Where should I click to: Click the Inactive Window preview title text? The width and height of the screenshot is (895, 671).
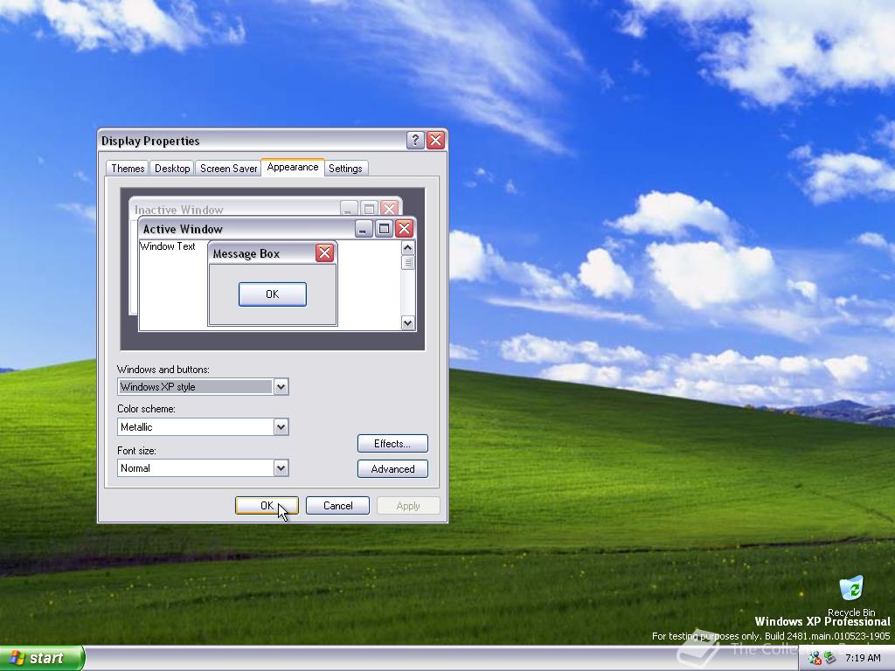click(x=178, y=210)
